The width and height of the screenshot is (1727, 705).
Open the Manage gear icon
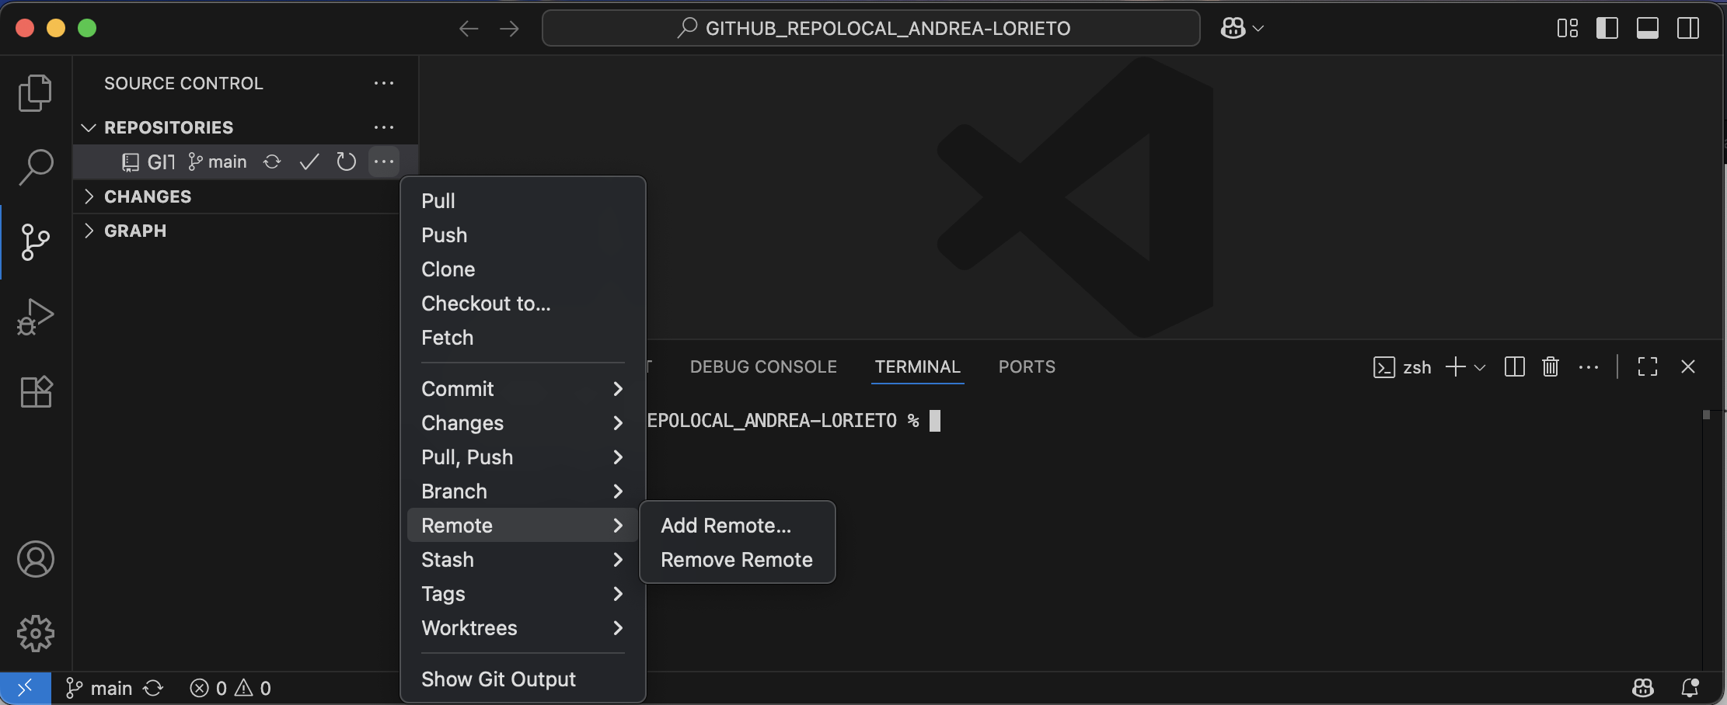pos(35,634)
